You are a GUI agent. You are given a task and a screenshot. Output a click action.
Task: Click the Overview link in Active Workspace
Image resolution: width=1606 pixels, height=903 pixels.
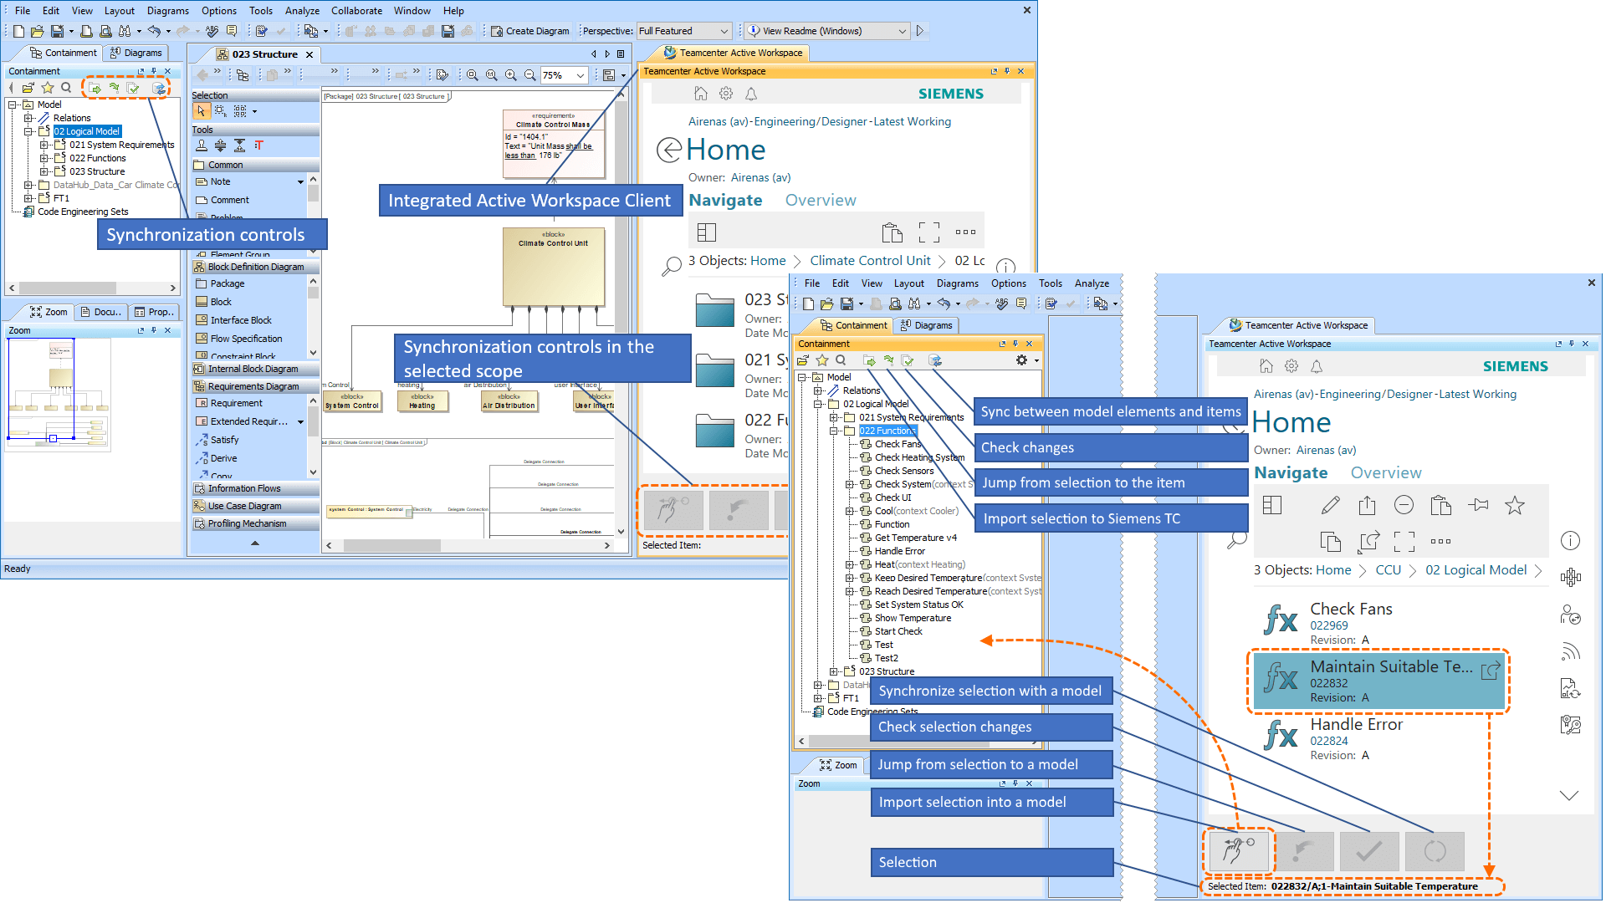[x=821, y=200]
